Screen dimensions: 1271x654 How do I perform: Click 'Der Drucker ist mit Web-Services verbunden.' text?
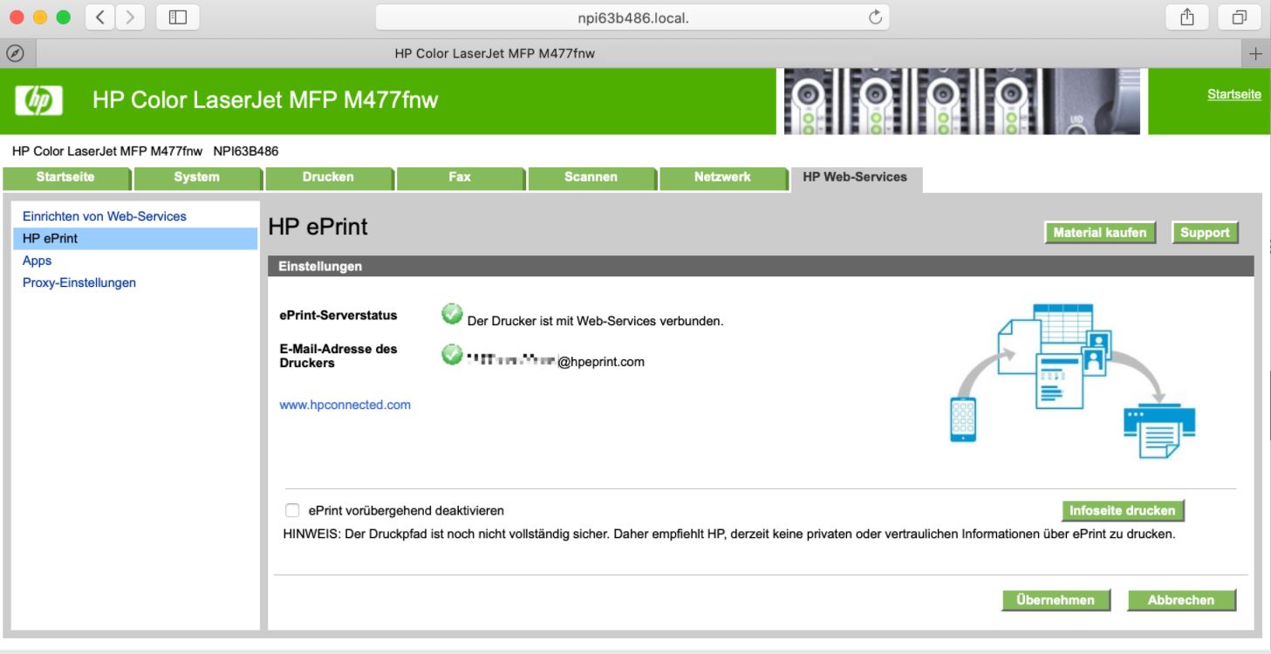596,321
